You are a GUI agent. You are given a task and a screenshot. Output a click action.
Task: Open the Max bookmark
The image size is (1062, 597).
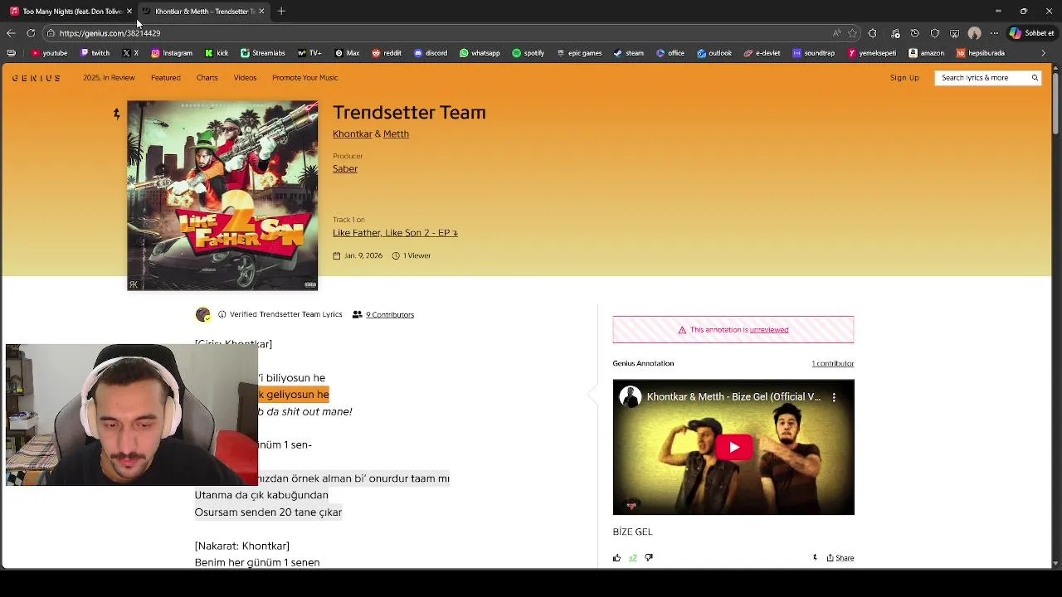[347, 53]
